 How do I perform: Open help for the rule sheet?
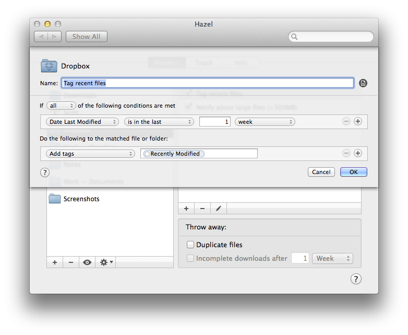coord(45,172)
